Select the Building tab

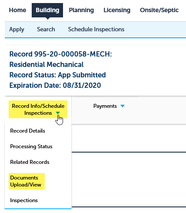pyautogui.click(x=47, y=10)
